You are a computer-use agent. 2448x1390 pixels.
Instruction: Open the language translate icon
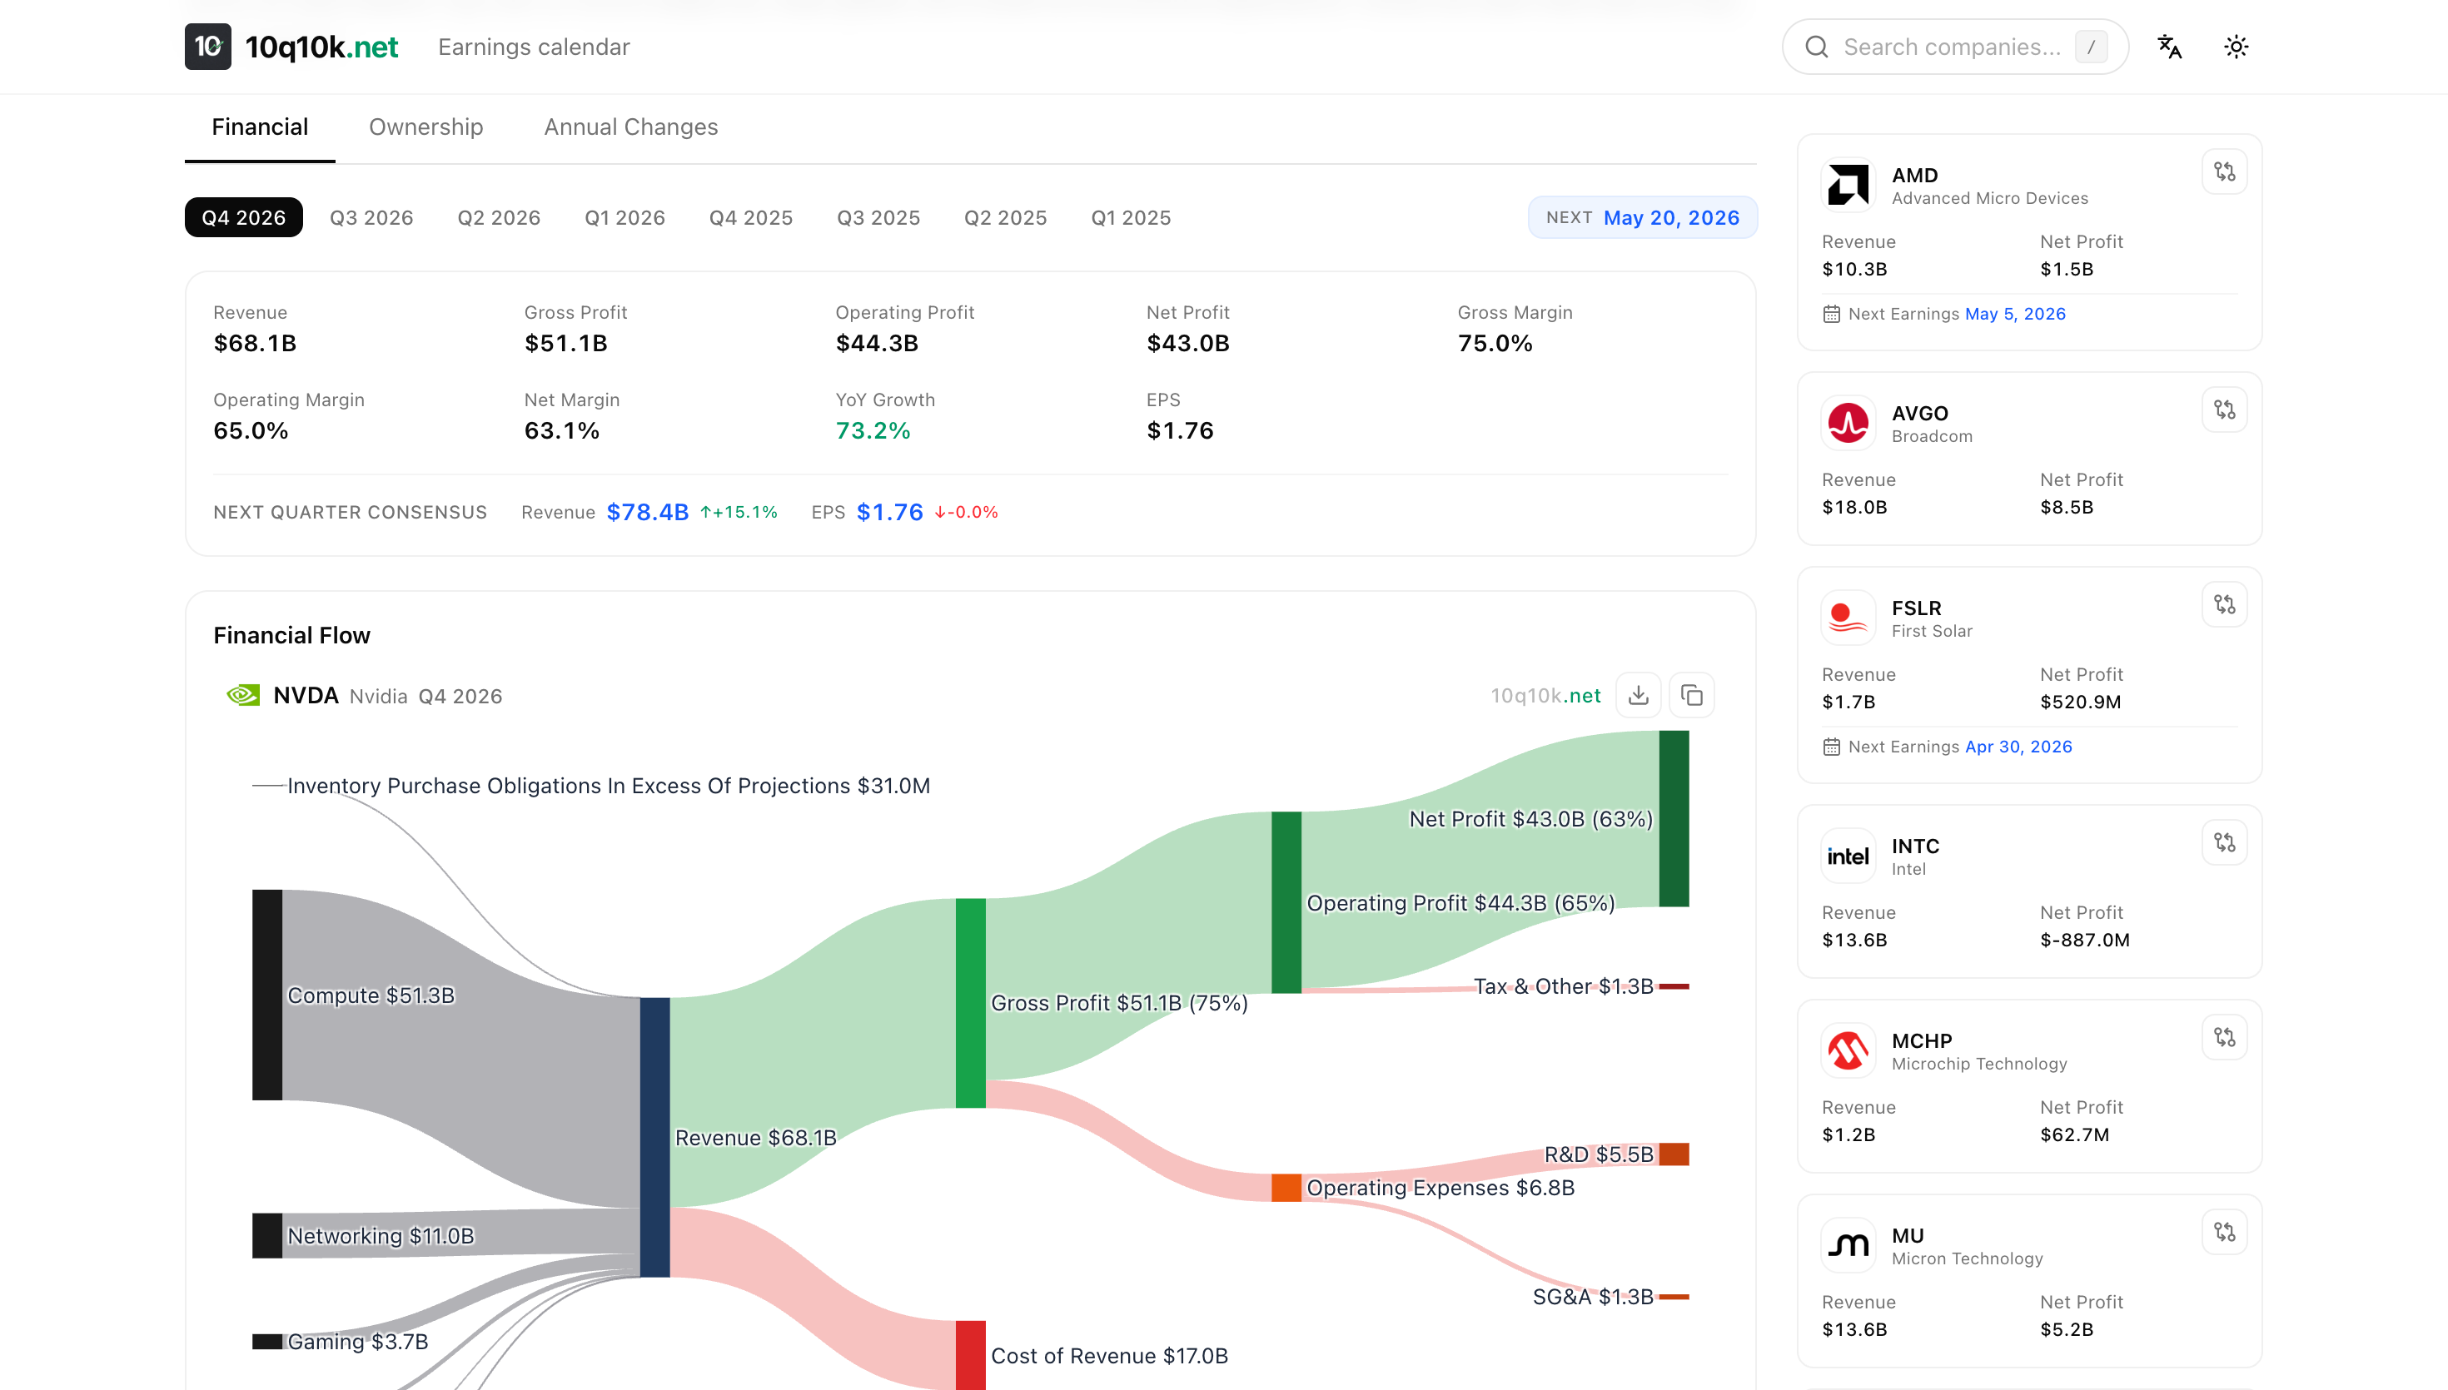click(x=2168, y=47)
